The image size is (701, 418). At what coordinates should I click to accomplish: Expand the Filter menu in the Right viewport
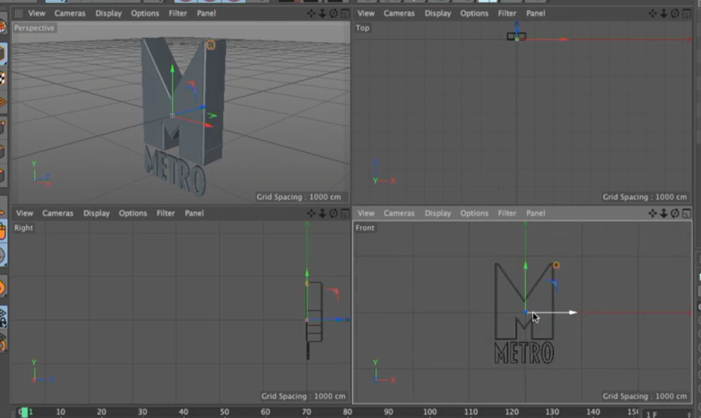[x=166, y=213]
